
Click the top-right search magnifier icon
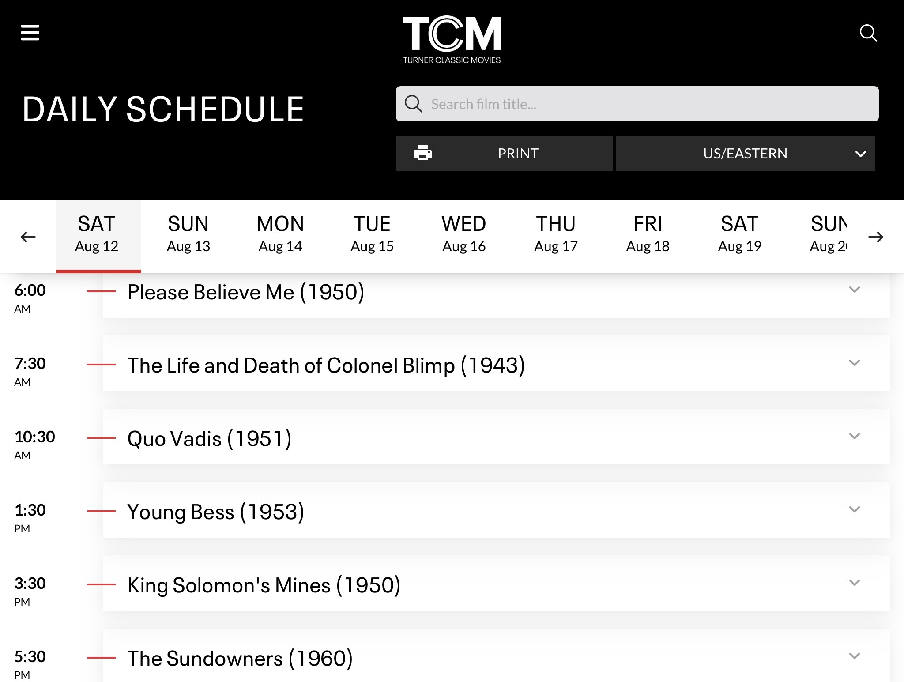[x=868, y=33]
